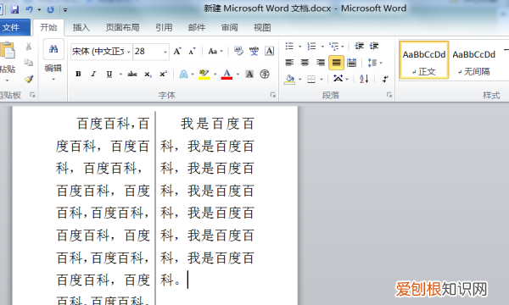Switch to the 视图 tab

(262, 28)
